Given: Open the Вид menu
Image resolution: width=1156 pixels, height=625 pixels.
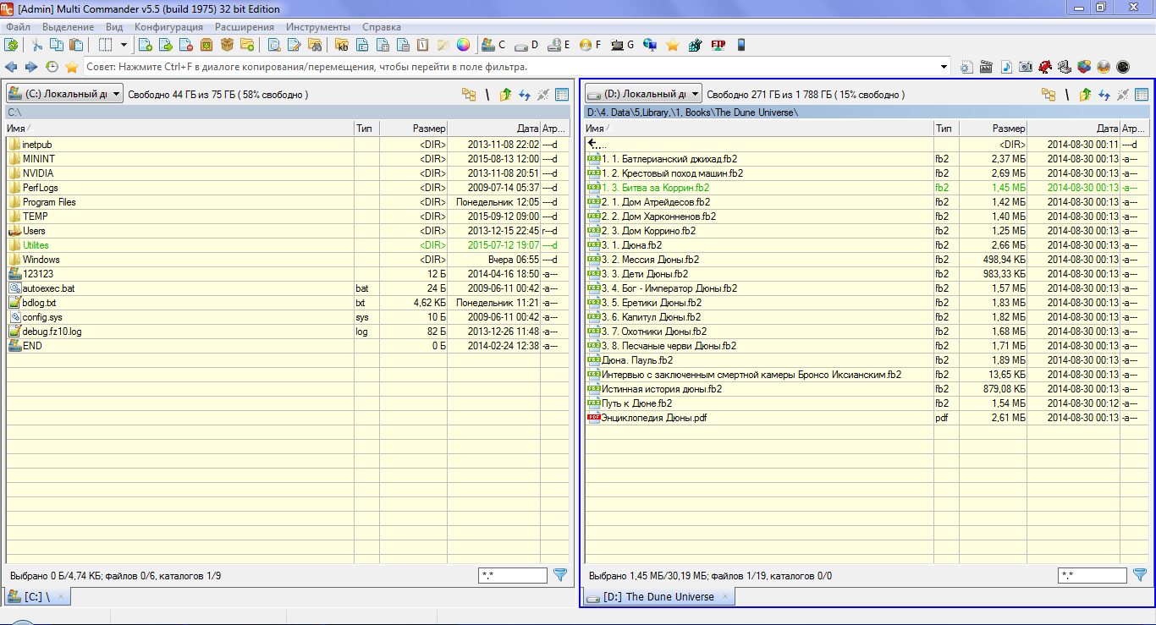Looking at the screenshot, I should tap(114, 27).
